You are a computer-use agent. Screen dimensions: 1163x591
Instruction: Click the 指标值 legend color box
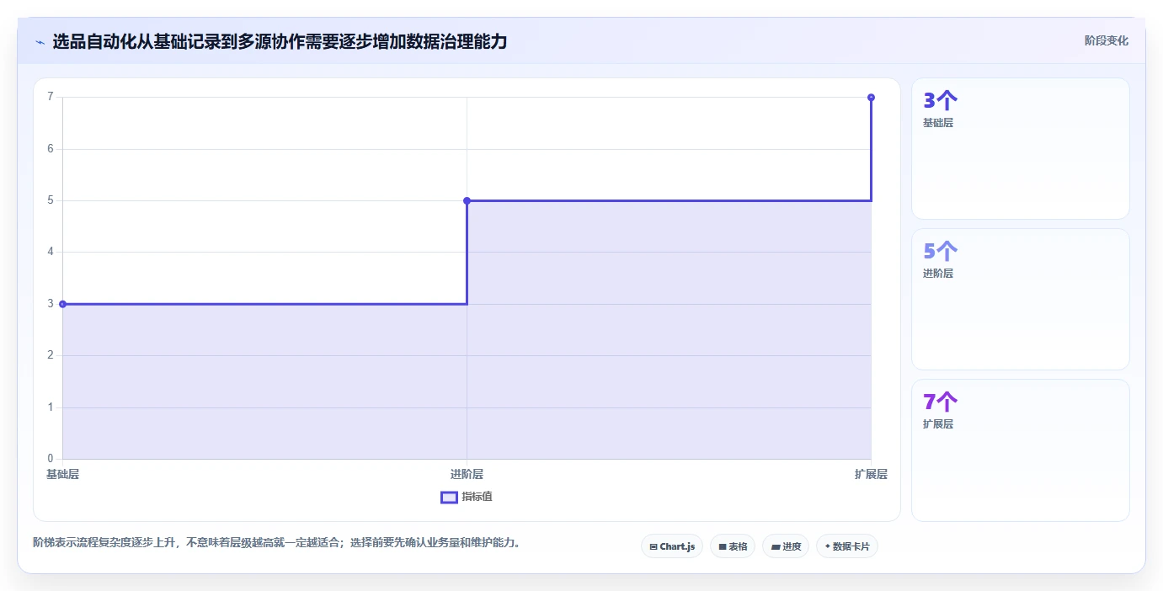[x=449, y=497]
